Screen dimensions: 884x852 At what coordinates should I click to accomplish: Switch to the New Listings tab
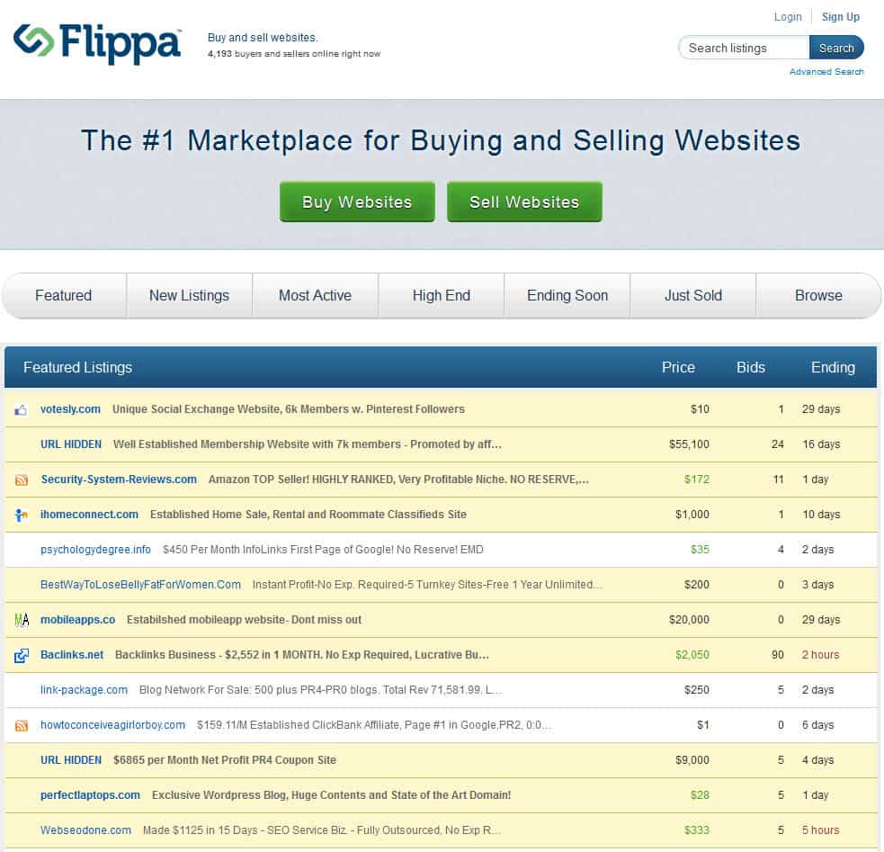click(x=189, y=296)
